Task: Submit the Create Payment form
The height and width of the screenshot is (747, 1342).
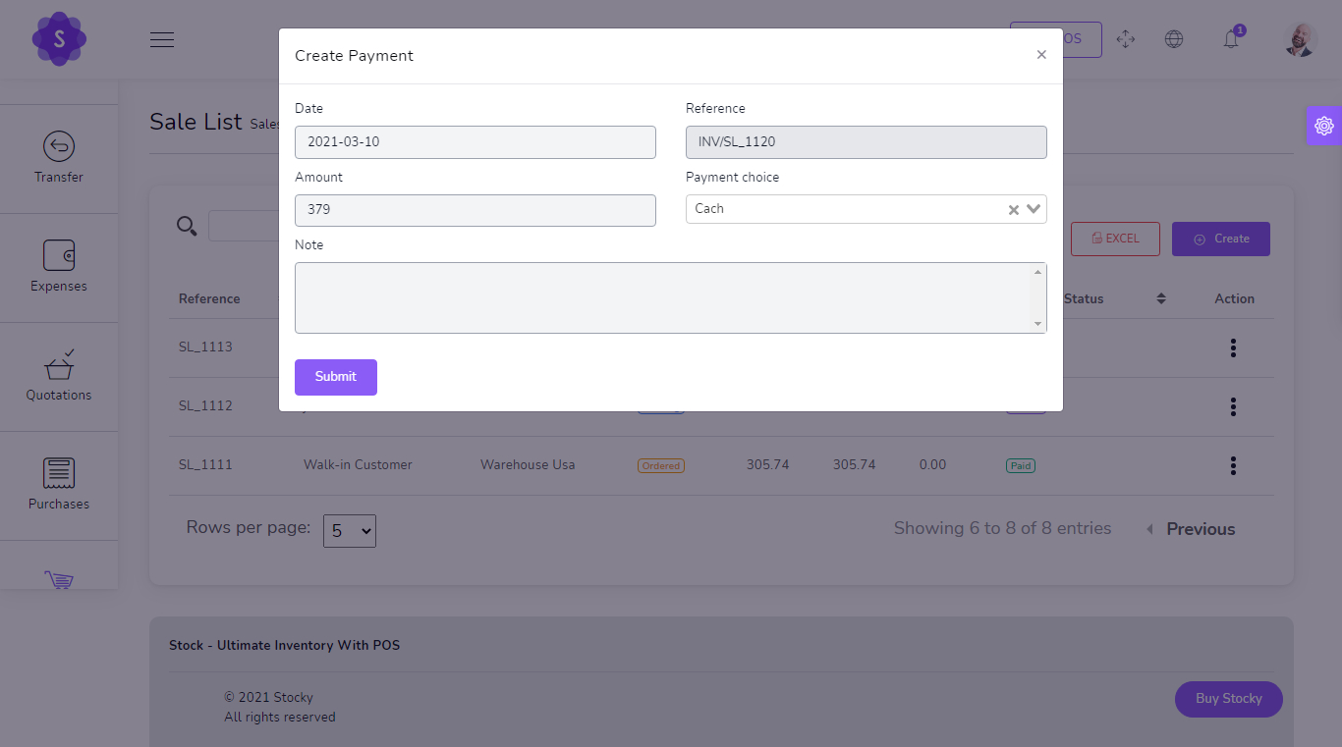Action: (335, 377)
